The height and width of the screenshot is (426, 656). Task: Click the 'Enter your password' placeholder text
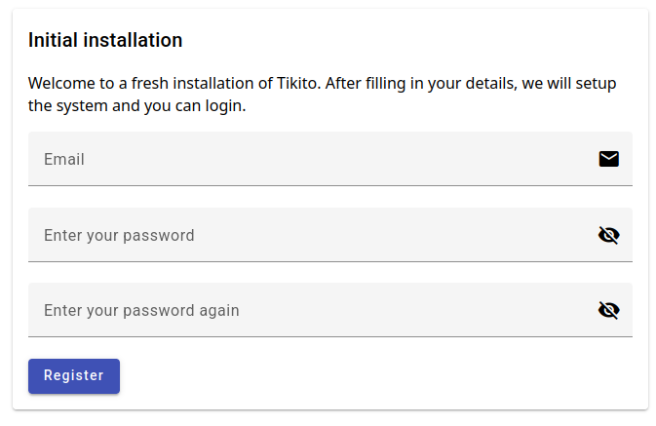[119, 236]
